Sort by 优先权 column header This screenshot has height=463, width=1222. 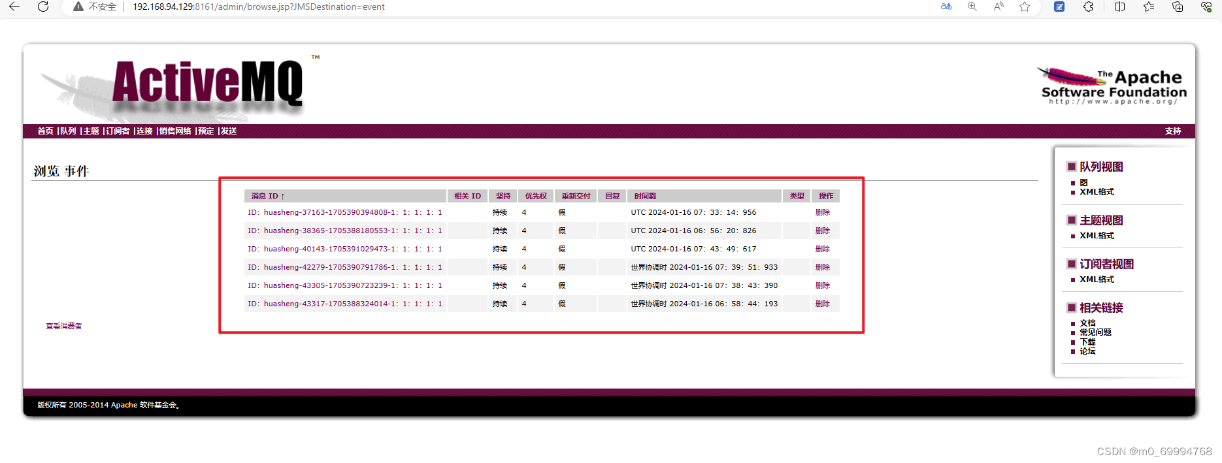click(536, 196)
